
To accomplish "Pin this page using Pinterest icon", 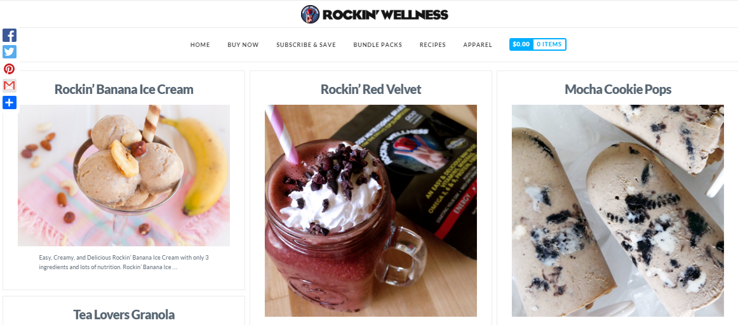I will tap(10, 69).
